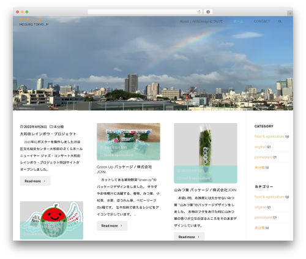Click the round download icon beside address bar

tap(208, 12)
